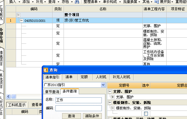Select the 清单 tab in the query dialog
Screen dimensions: 187x119
[69, 77]
